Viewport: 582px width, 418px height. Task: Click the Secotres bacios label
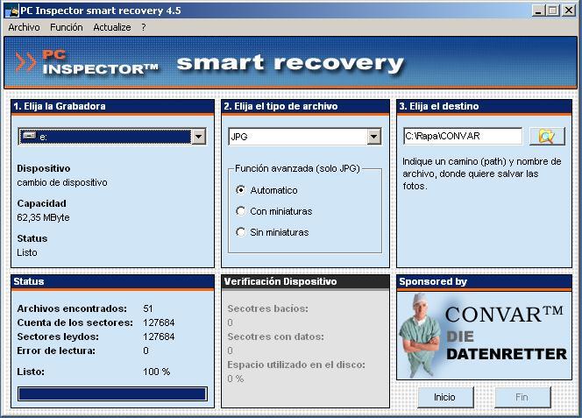[267, 308]
